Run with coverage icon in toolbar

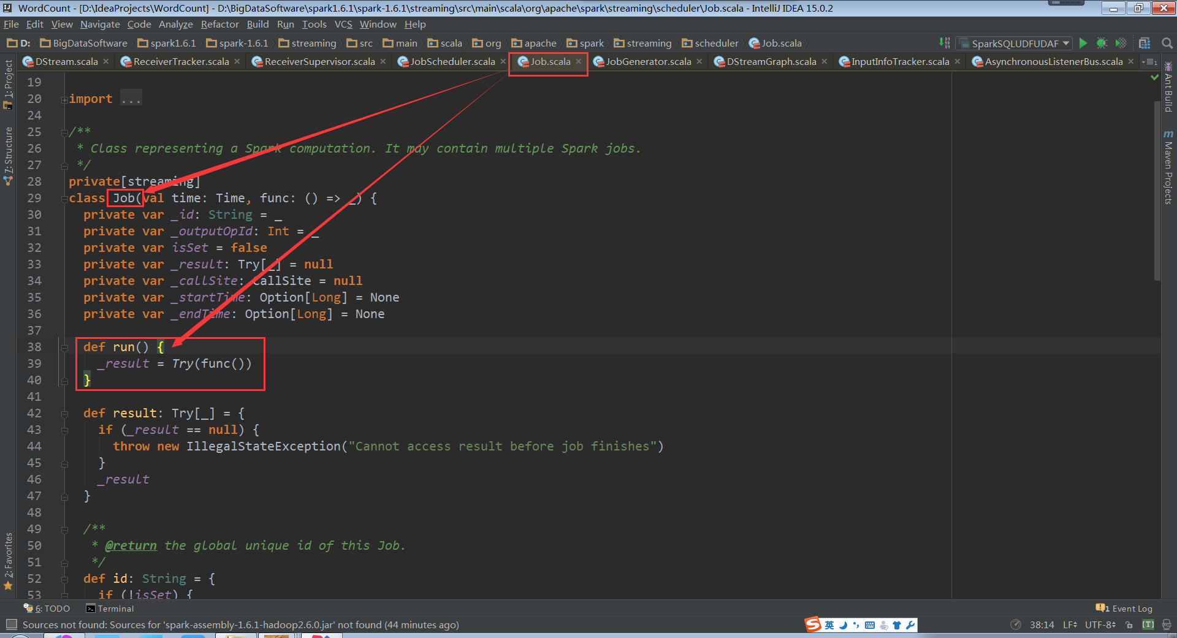tap(1121, 43)
